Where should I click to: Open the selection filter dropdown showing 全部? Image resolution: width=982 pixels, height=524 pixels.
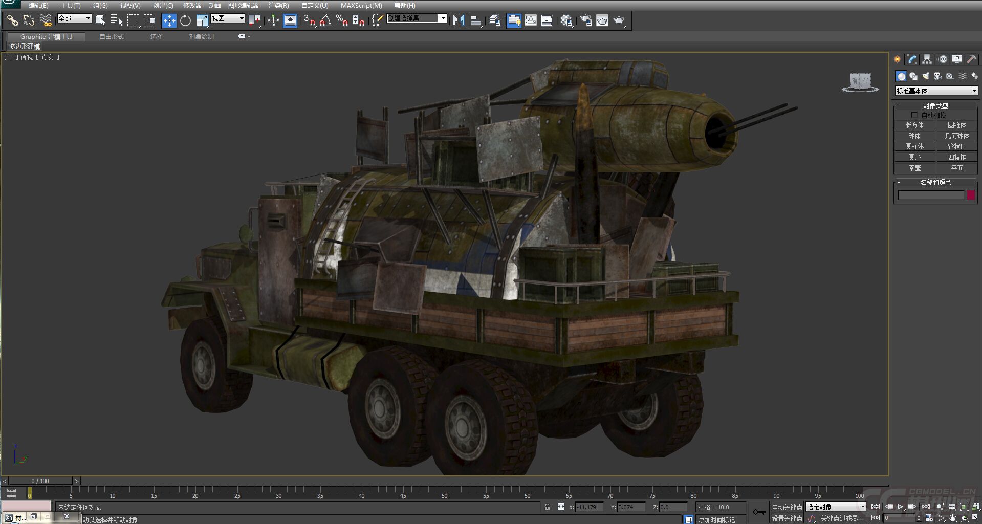[74, 18]
